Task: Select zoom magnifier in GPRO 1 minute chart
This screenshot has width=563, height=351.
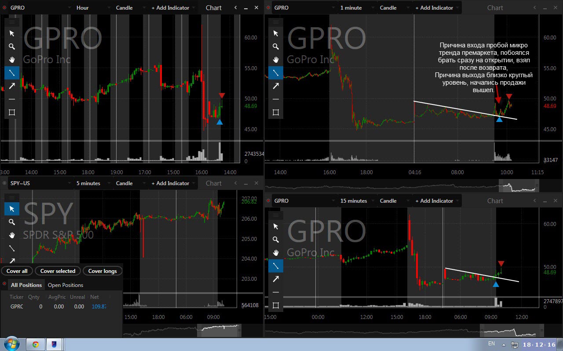Action: [x=276, y=47]
